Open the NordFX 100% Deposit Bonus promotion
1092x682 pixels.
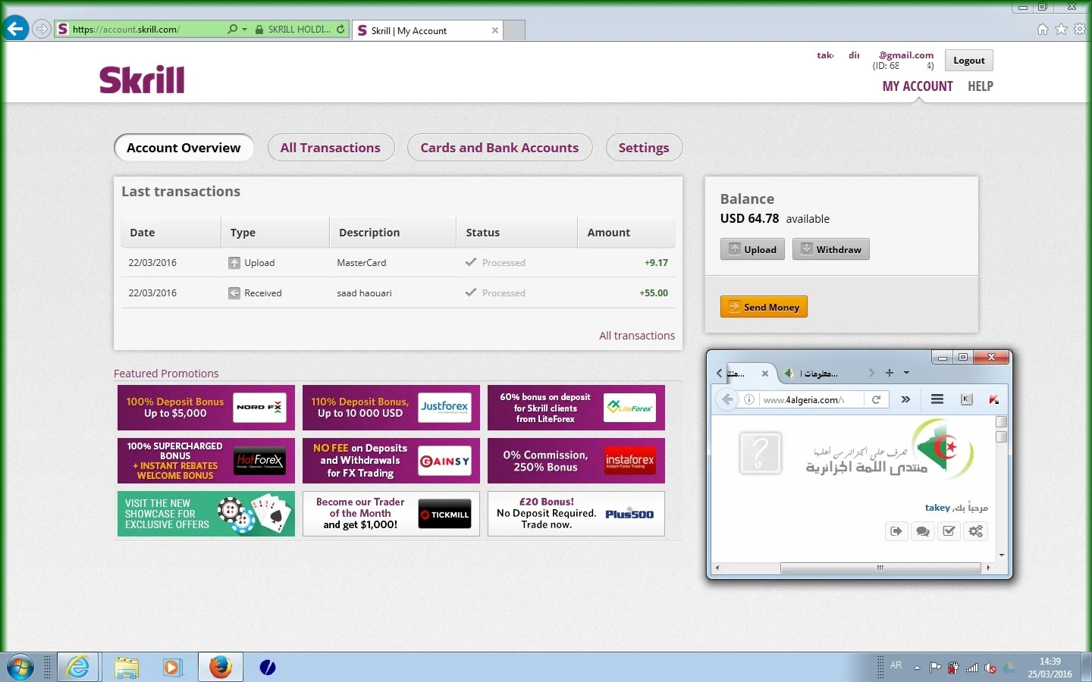[x=206, y=408]
